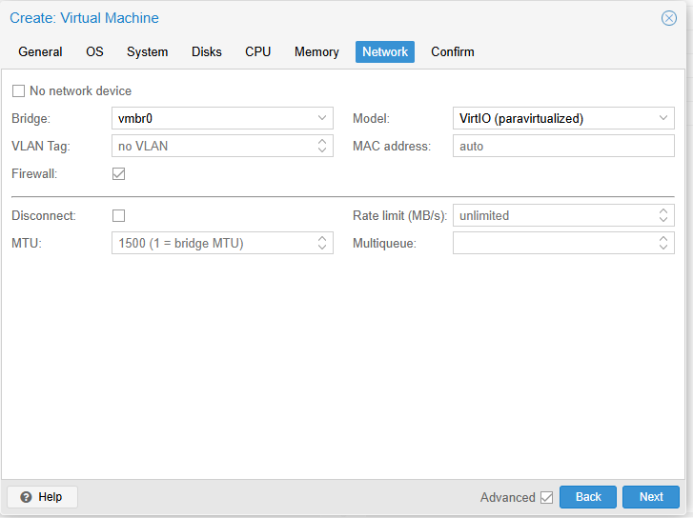The height and width of the screenshot is (518, 693).
Task: Open the General tab
Action: pyautogui.click(x=40, y=51)
